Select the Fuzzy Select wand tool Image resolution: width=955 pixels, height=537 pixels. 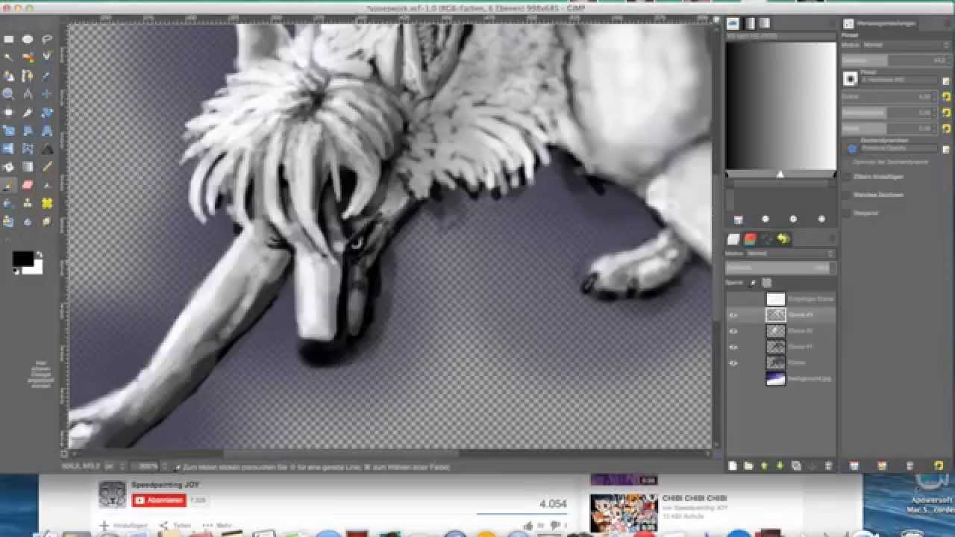click(9, 57)
